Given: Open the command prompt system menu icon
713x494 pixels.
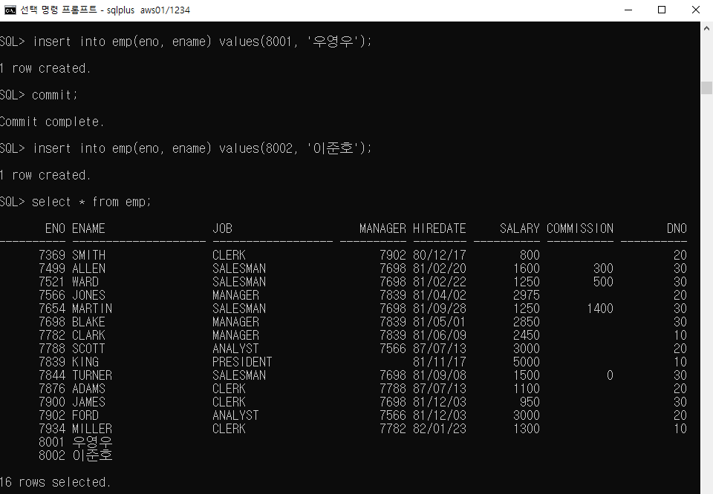Looking at the screenshot, I should pyautogui.click(x=10, y=10).
